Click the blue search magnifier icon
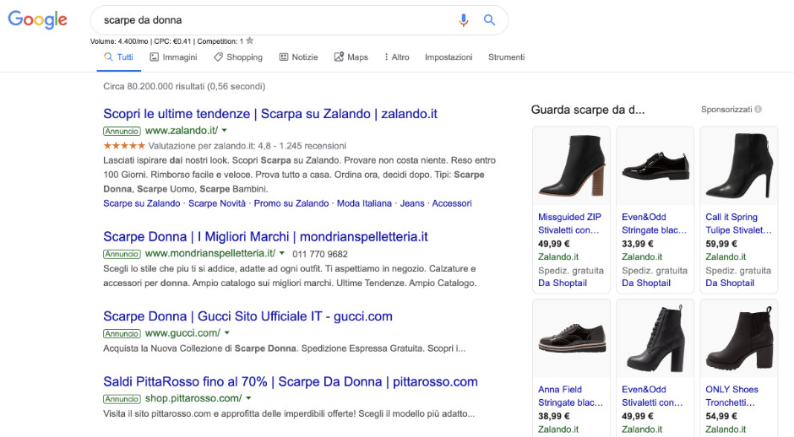This screenshot has width=794, height=437. (x=489, y=20)
